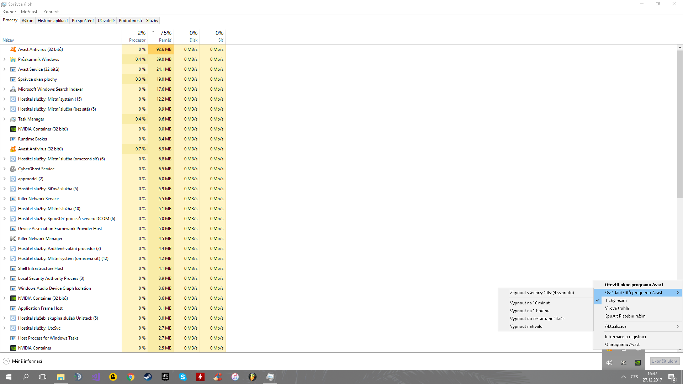Click the CyberGhost Service process icon

[13, 169]
